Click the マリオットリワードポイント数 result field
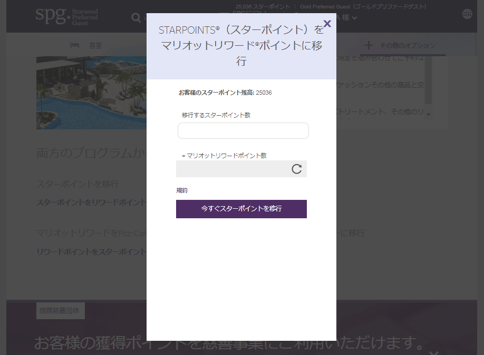484x355 pixels. click(x=232, y=169)
